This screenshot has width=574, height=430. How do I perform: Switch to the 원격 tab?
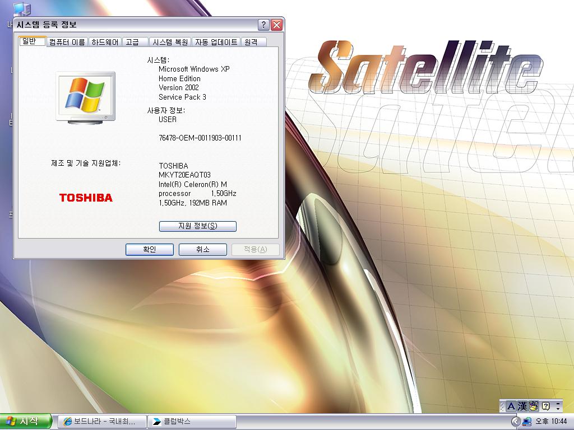(253, 43)
